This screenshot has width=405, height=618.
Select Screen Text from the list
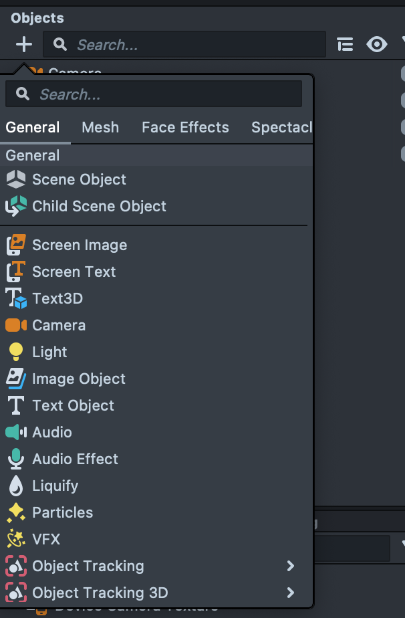click(74, 272)
